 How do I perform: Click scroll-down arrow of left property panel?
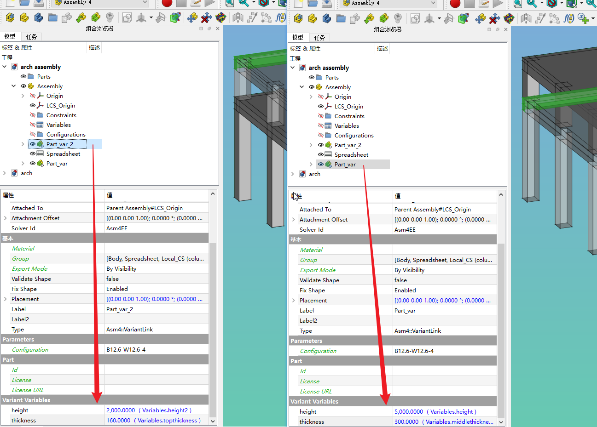coord(213,421)
